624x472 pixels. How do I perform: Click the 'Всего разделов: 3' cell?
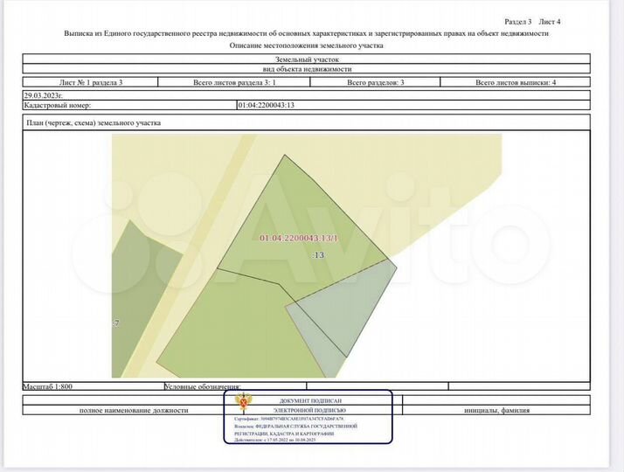coord(376,82)
